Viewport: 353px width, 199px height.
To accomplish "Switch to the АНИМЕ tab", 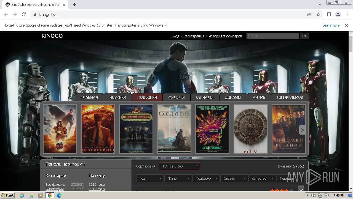I will (259, 97).
